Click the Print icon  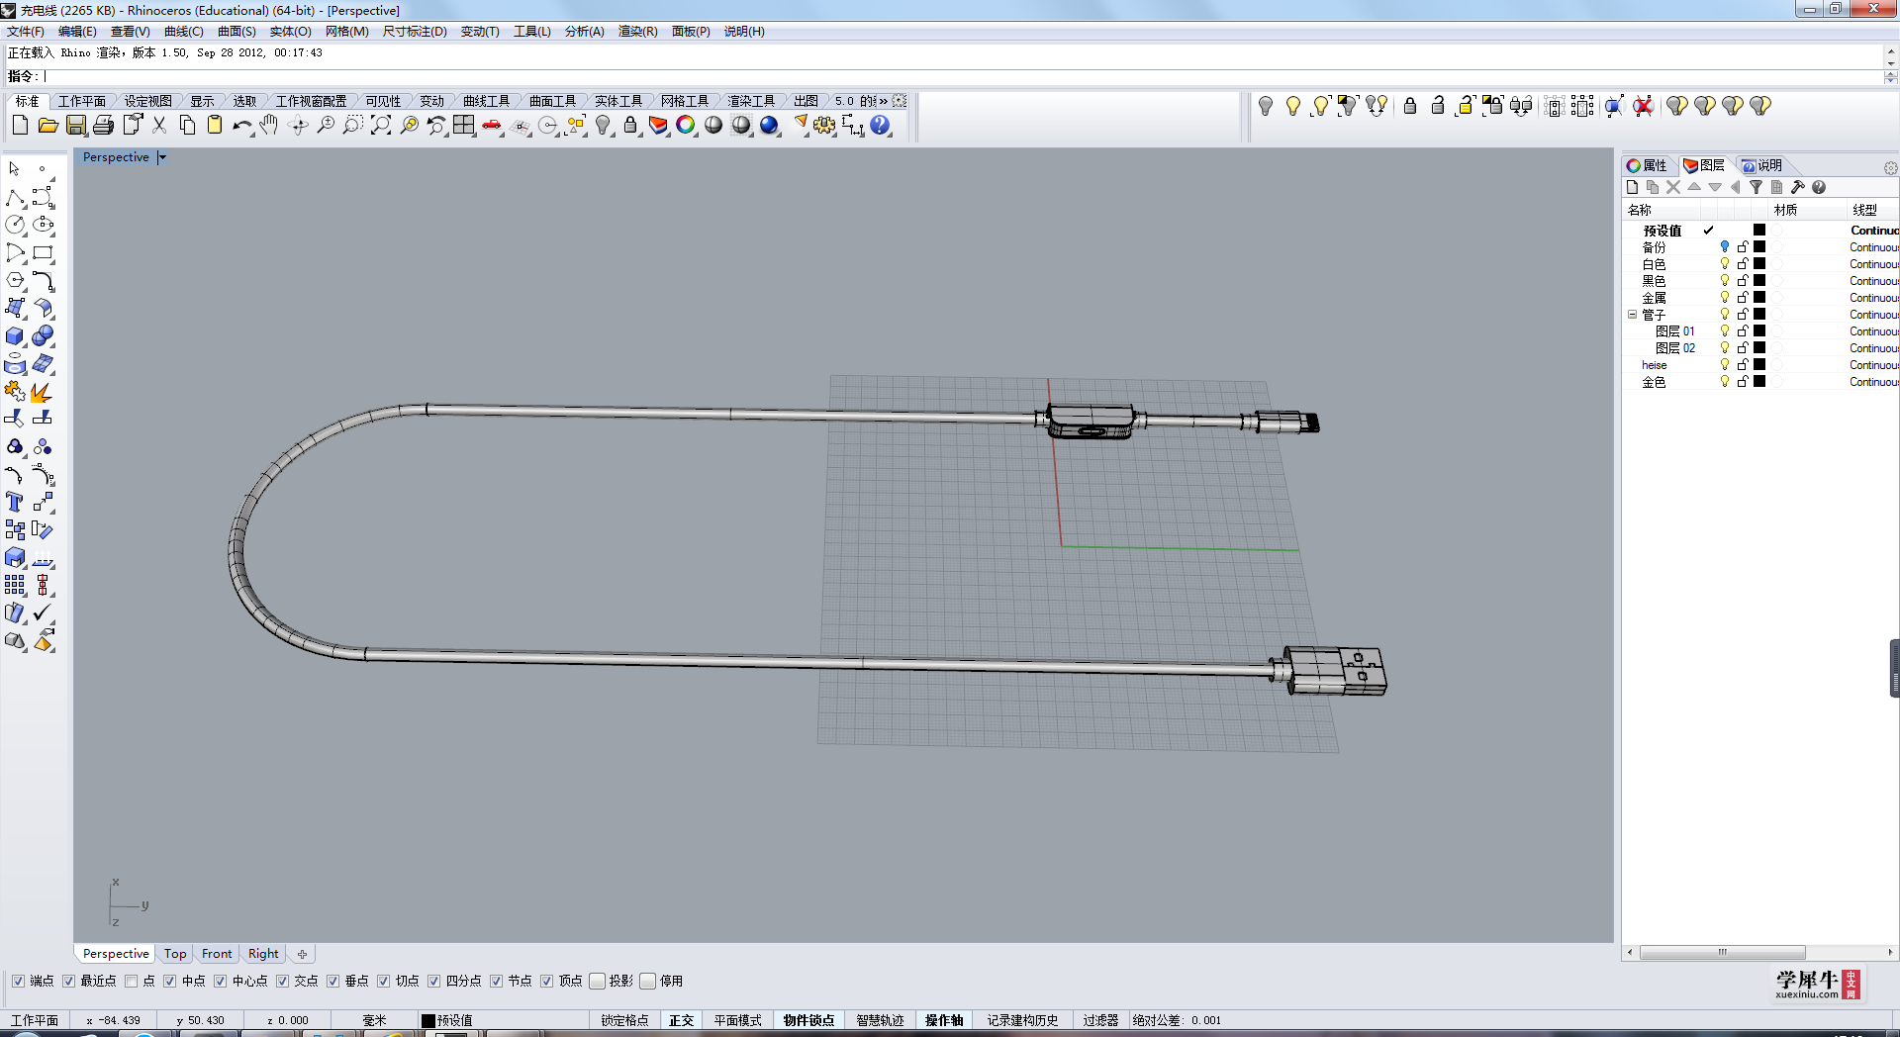point(104,125)
